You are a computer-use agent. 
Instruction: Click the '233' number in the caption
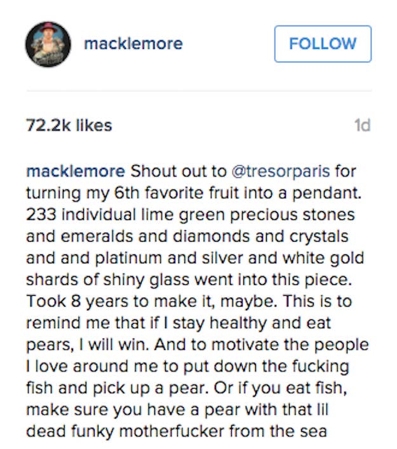tap(41, 214)
